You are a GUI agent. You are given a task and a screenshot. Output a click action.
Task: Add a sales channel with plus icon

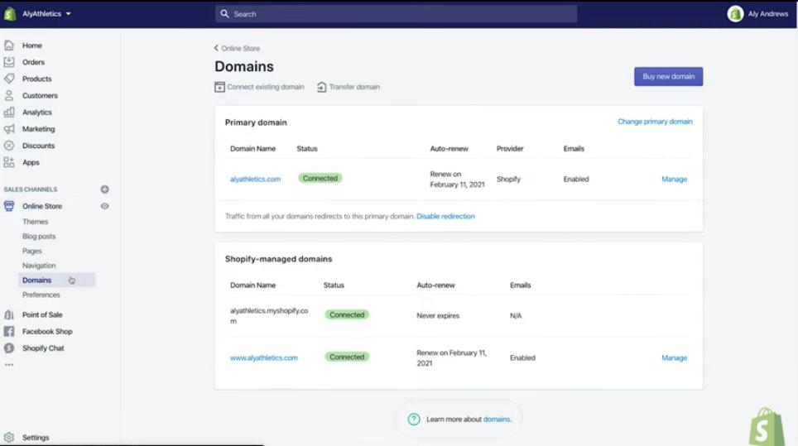(x=104, y=189)
